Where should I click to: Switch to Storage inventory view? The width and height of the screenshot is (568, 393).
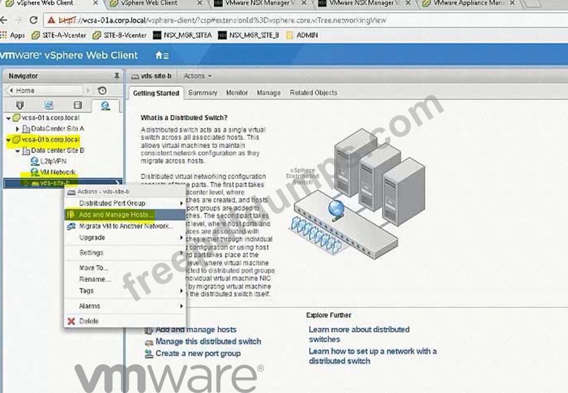[x=77, y=105]
